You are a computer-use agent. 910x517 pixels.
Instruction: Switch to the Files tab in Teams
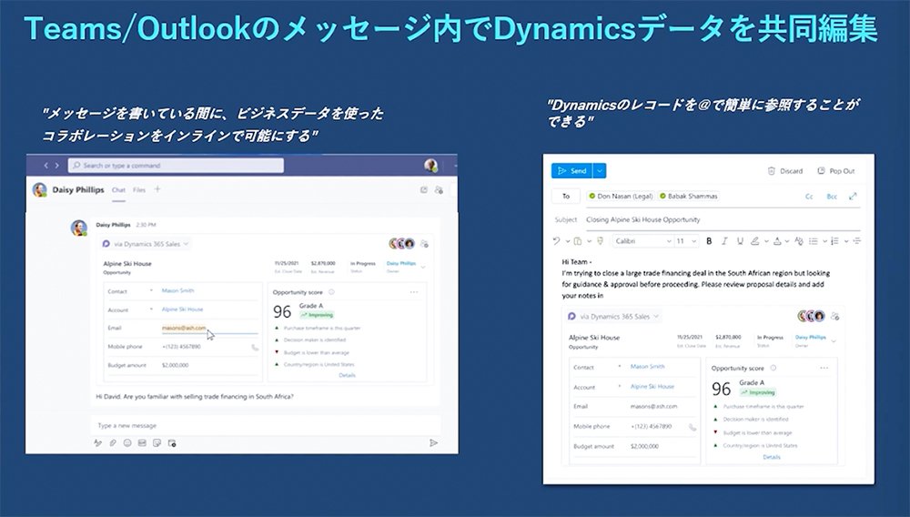coord(139,189)
